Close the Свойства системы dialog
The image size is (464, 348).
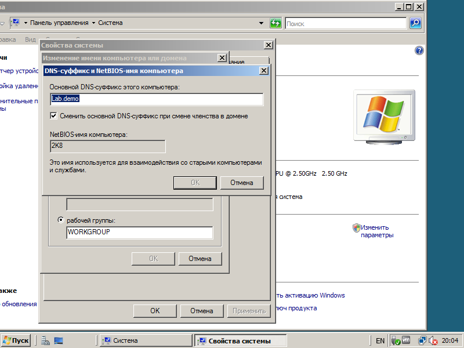268,45
